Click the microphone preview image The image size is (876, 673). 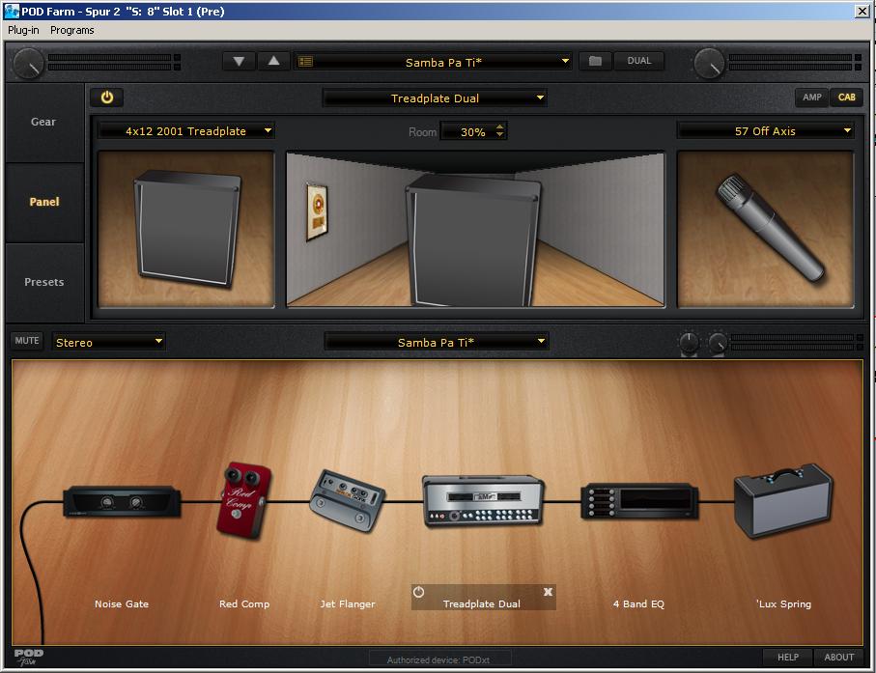click(x=765, y=229)
